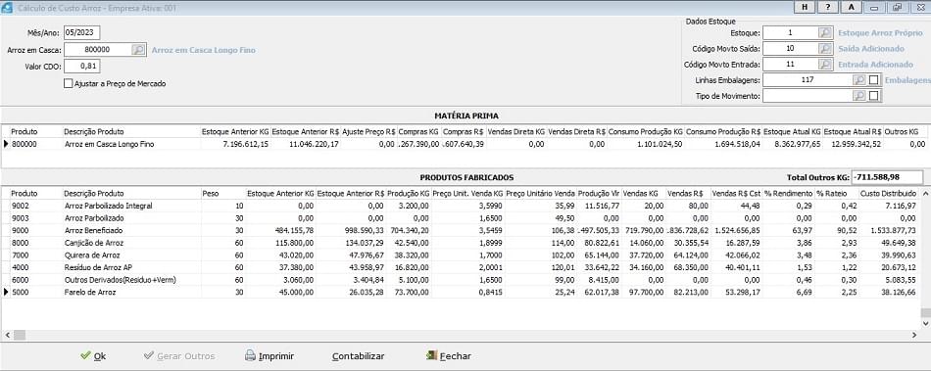The width and height of the screenshot is (931, 371).
Task: Select the Arroz Beneficiado row
Action: (464, 230)
